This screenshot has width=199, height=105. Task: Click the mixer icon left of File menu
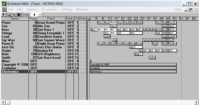coord(4,9)
